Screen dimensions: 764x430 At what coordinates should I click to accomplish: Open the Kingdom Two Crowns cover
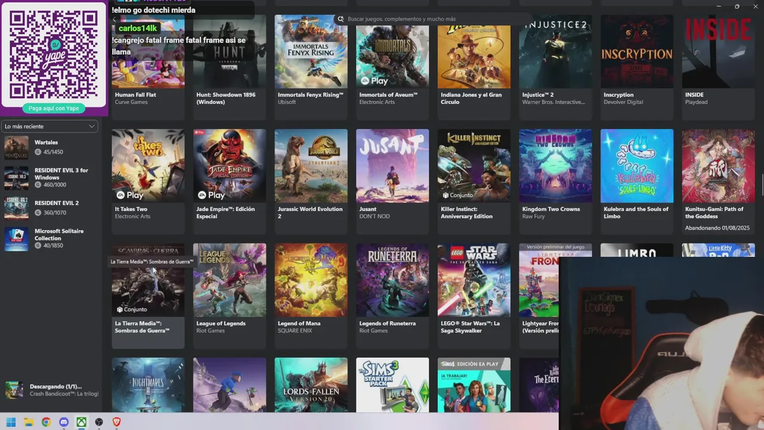(555, 166)
